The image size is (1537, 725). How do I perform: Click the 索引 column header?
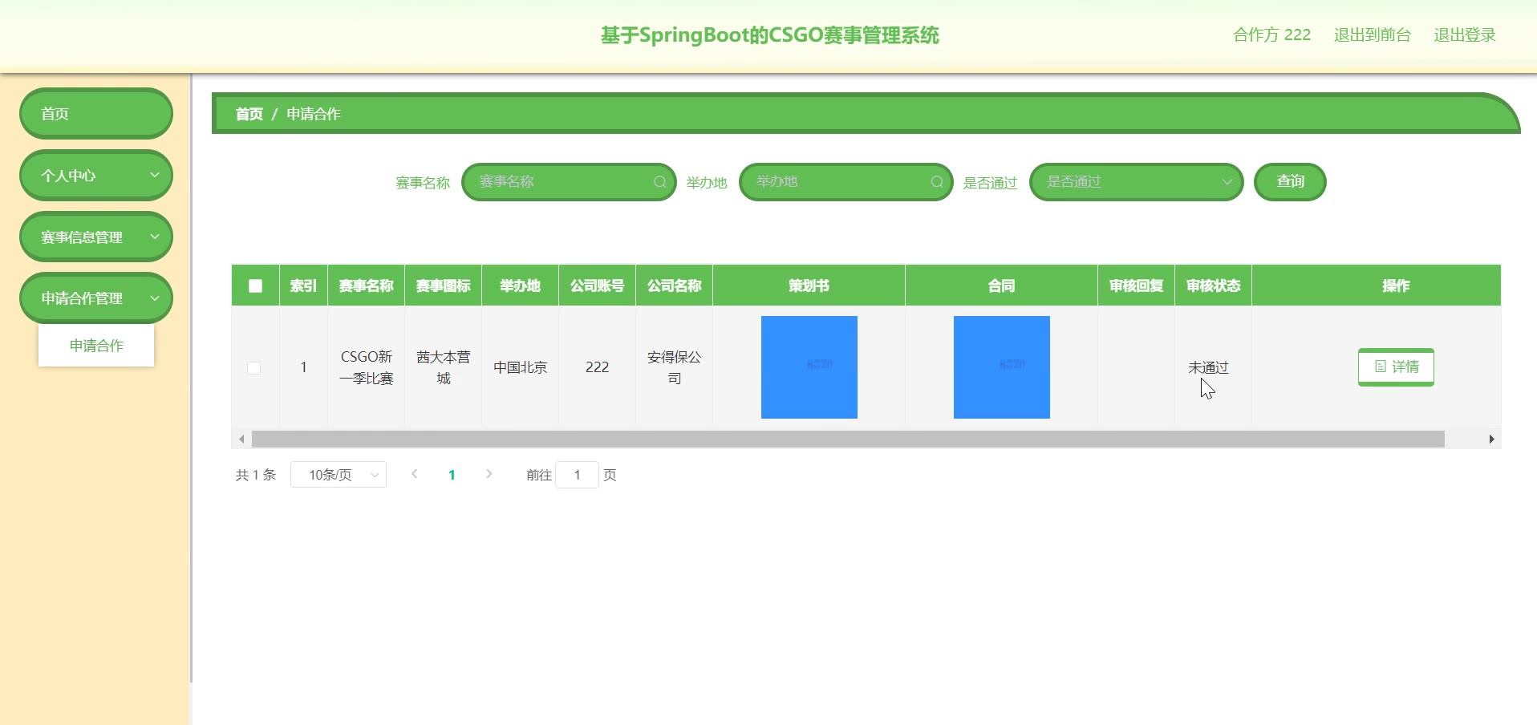point(303,286)
